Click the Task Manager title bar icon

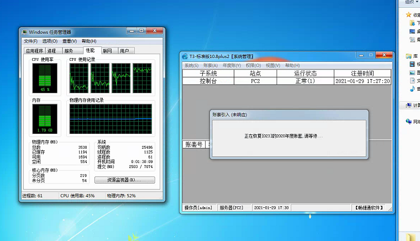pyautogui.click(x=25, y=32)
